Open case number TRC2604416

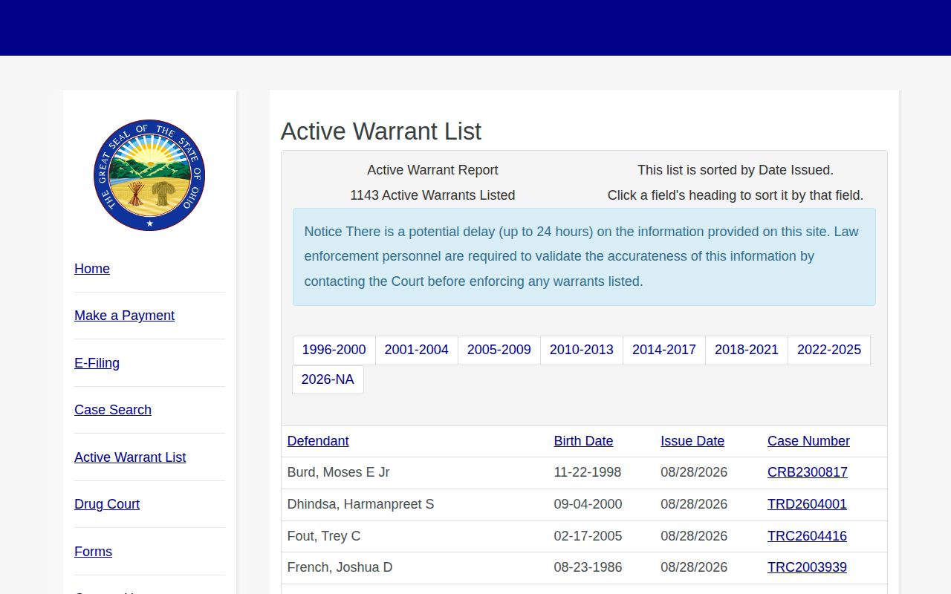[x=807, y=536]
